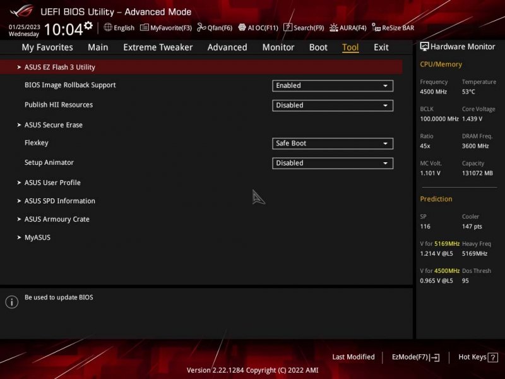
Task: Click the 53°C temperature value
Action: coord(468,92)
